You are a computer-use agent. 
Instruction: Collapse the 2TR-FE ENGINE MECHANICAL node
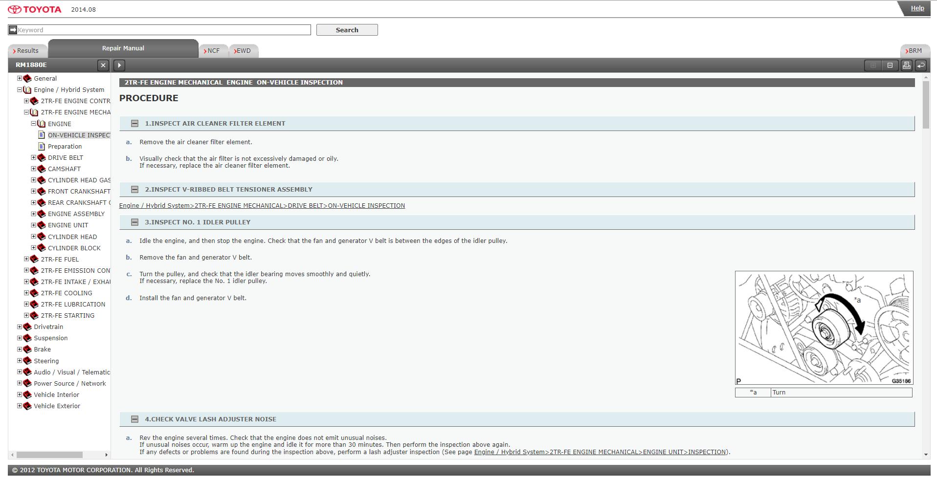click(x=26, y=112)
